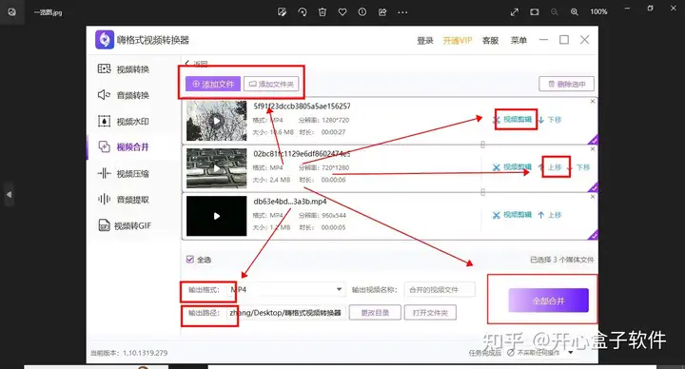Play the 02bc81fc keyboard video thumbnail
685x369 pixels.
216,168
